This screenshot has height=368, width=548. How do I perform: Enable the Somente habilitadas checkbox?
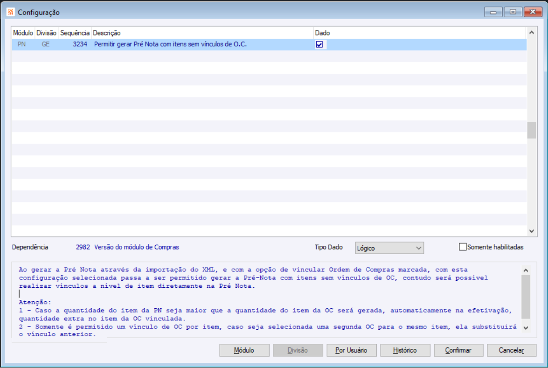point(462,247)
